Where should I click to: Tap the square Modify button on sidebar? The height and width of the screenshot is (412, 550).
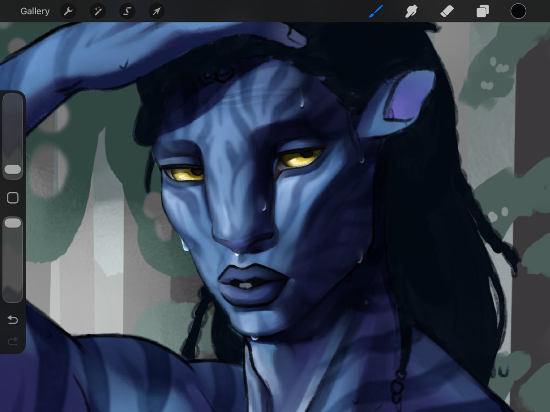[x=13, y=198]
